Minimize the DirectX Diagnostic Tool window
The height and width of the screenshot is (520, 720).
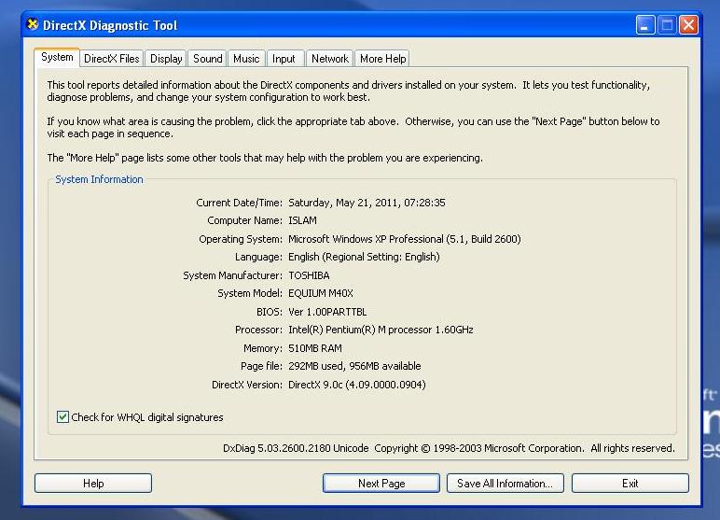coord(645,25)
